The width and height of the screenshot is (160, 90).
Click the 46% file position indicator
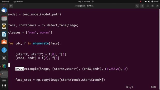pyautogui.click(x=153, y=87)
